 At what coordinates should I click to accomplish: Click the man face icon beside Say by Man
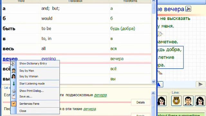(x=14, y=71)
